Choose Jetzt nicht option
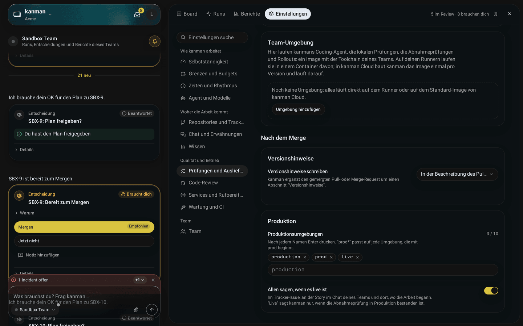Screen dimensions: 523x326 84,241
